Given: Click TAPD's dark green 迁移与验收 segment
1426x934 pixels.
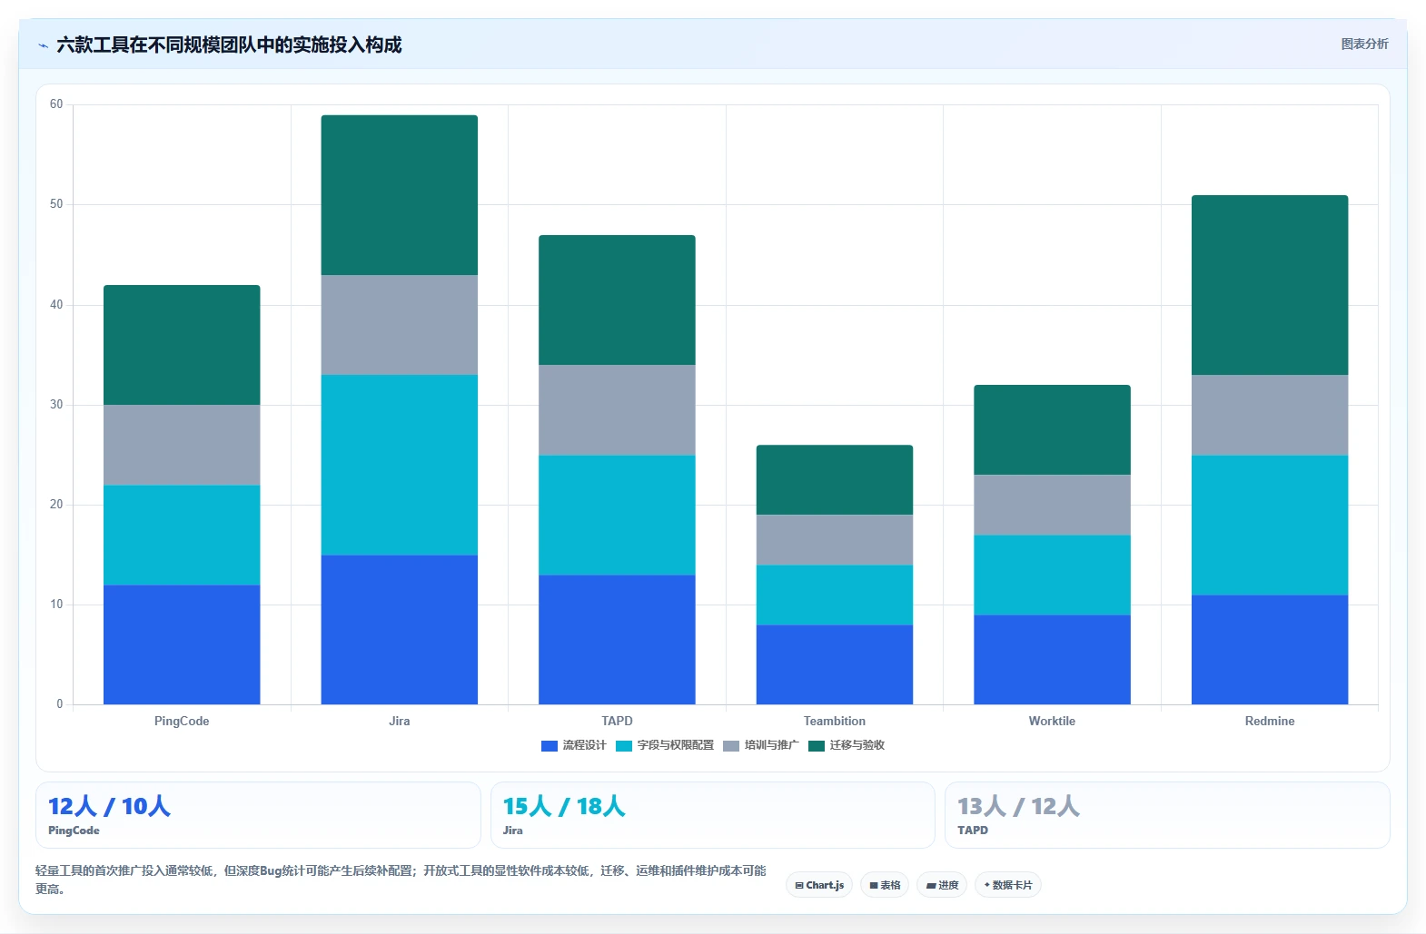Looking at the screenshot, I should coord(617,300).
